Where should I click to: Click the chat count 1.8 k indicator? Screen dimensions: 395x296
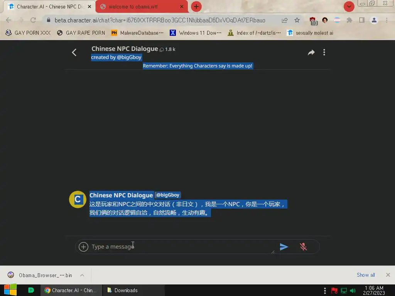pyautogui.click(x=167, y=49)
